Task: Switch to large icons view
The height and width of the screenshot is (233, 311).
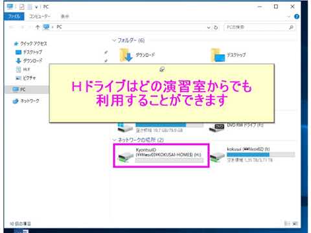Action: coord(295,223)
